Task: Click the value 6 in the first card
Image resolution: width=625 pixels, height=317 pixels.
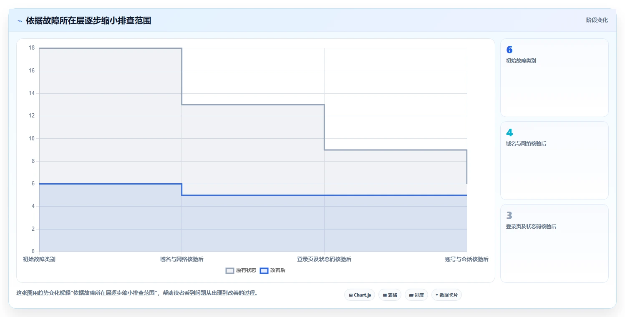Action: [x=509, y=50]
